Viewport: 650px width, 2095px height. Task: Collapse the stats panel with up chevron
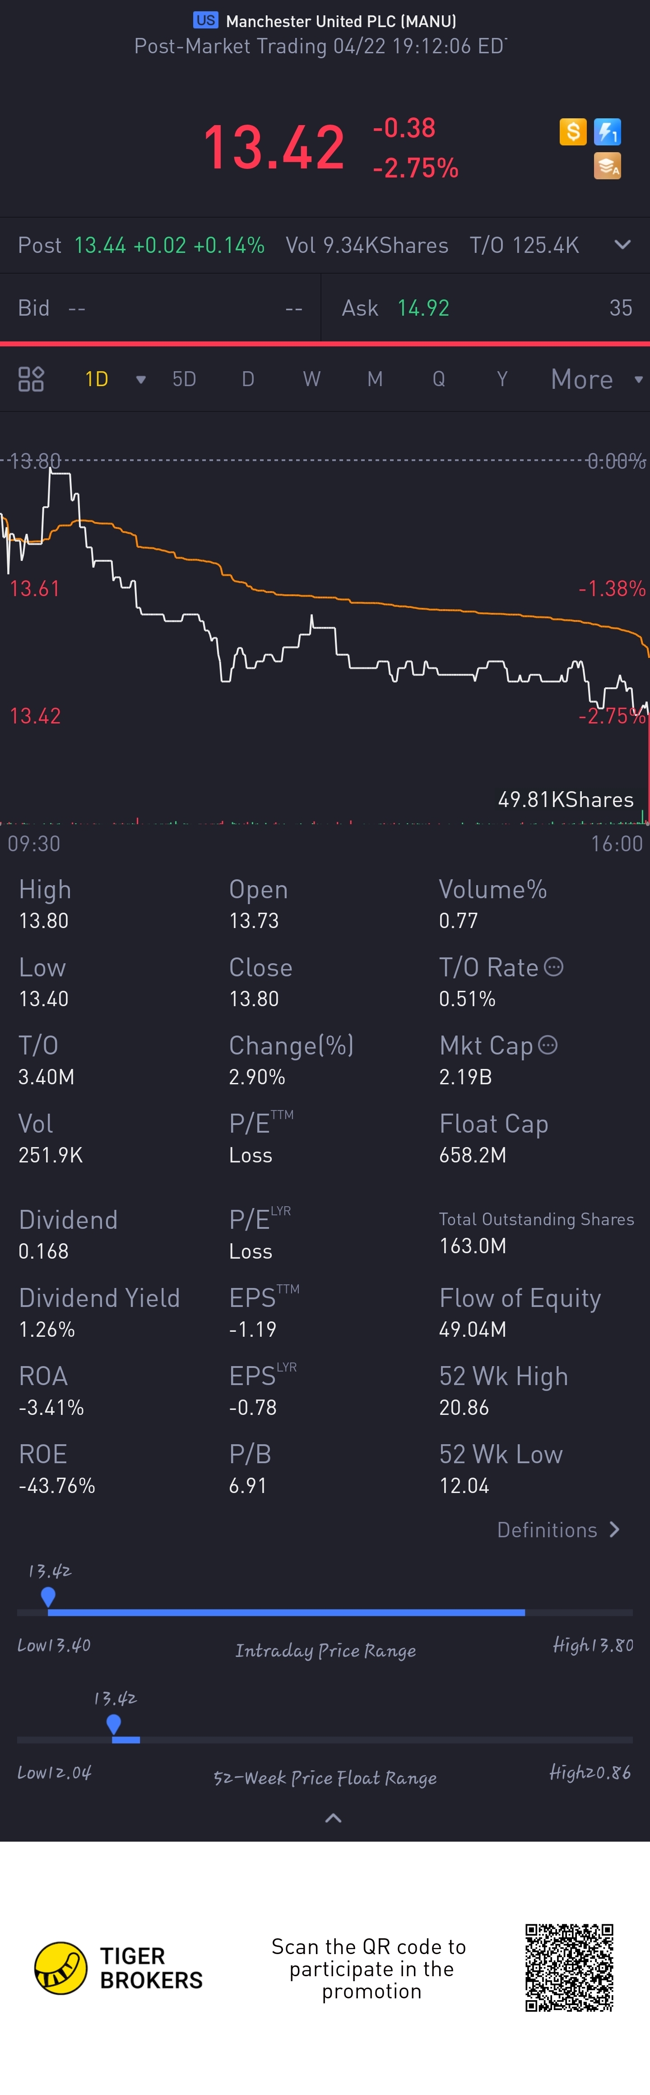333,1818
